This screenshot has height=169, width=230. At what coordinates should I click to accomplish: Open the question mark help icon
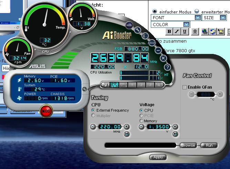coord(167,67)
